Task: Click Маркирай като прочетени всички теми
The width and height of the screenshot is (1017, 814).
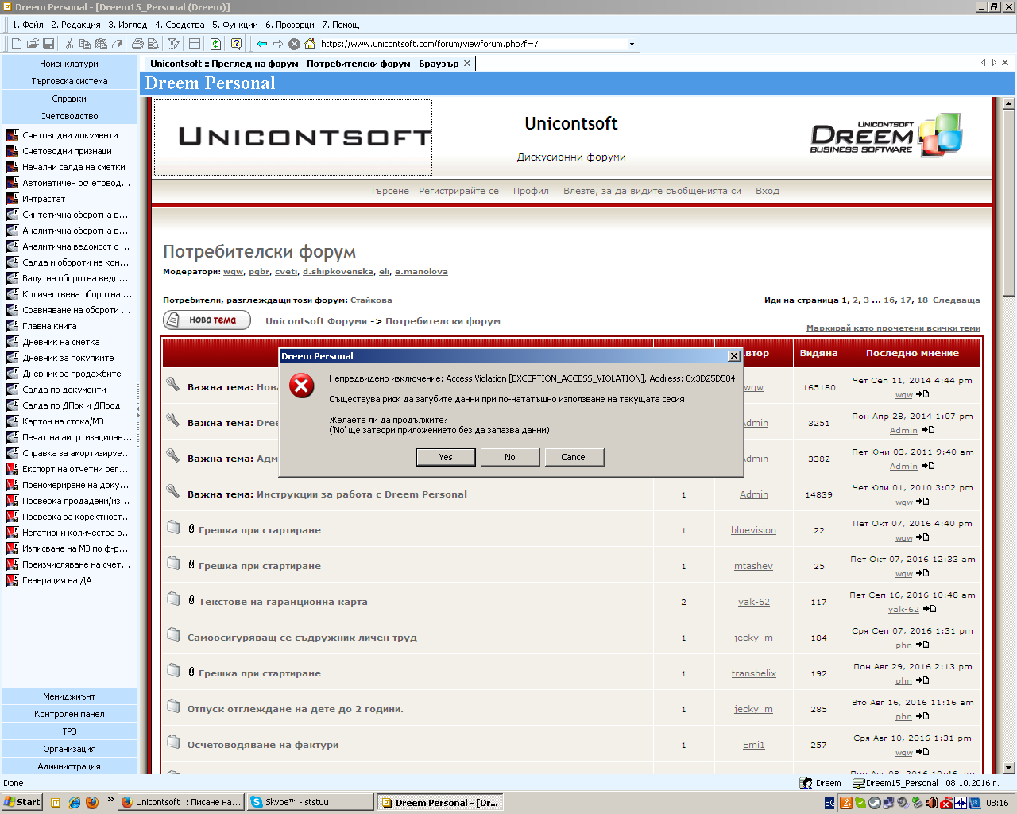Action: pos(893,328)
